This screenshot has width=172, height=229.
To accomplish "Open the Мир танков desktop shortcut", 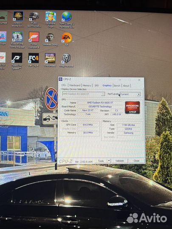I will pos(66,61).
